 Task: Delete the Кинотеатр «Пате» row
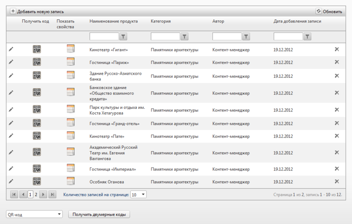[337, 136]
